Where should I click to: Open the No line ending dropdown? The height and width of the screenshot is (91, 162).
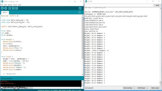tap(129, 88)
